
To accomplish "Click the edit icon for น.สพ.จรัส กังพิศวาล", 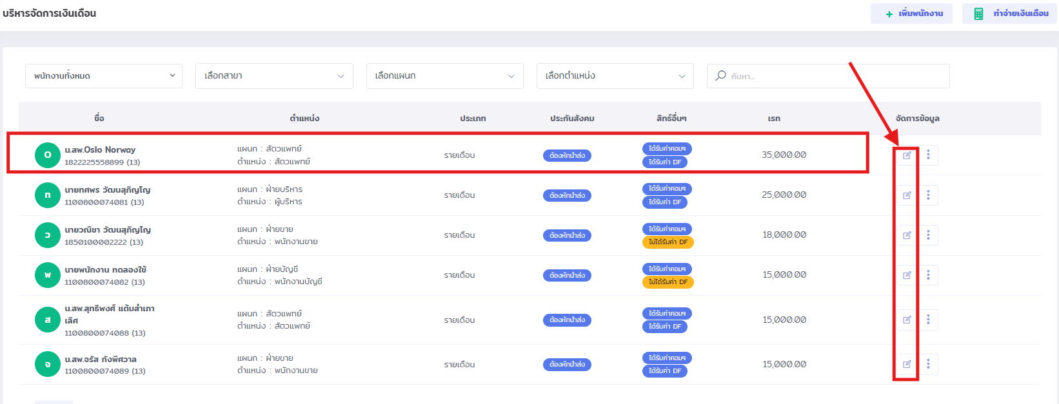I will coord(907,364).
